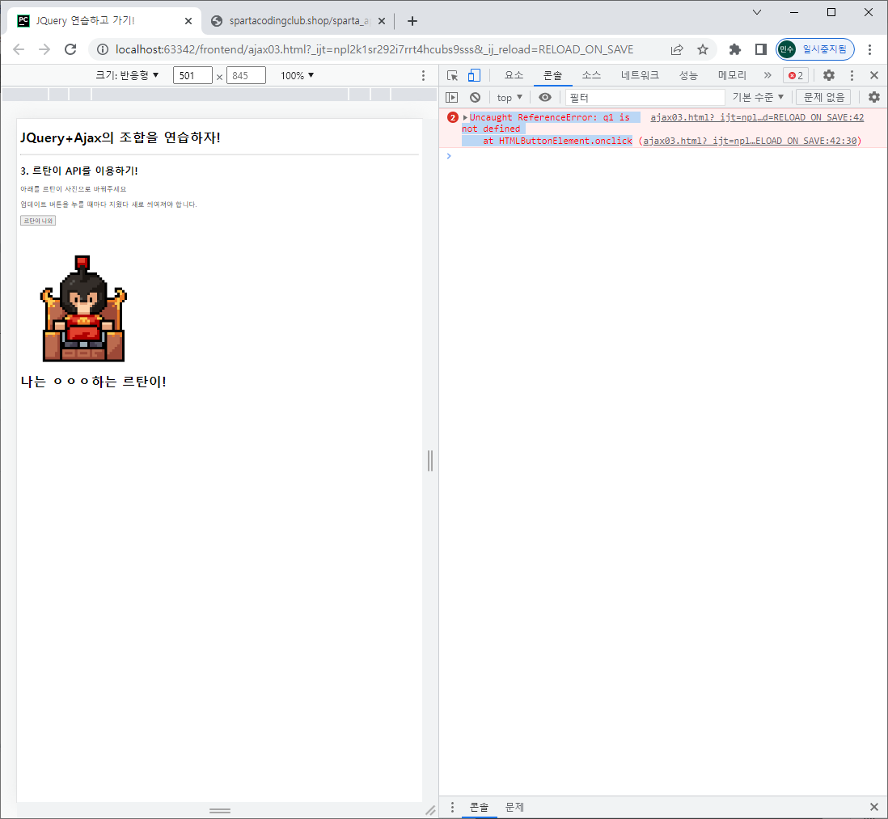Screen dimensions: 888x819
Task: Click the 르탄이 나와 button on page
Action: click(x=38, y=221)
